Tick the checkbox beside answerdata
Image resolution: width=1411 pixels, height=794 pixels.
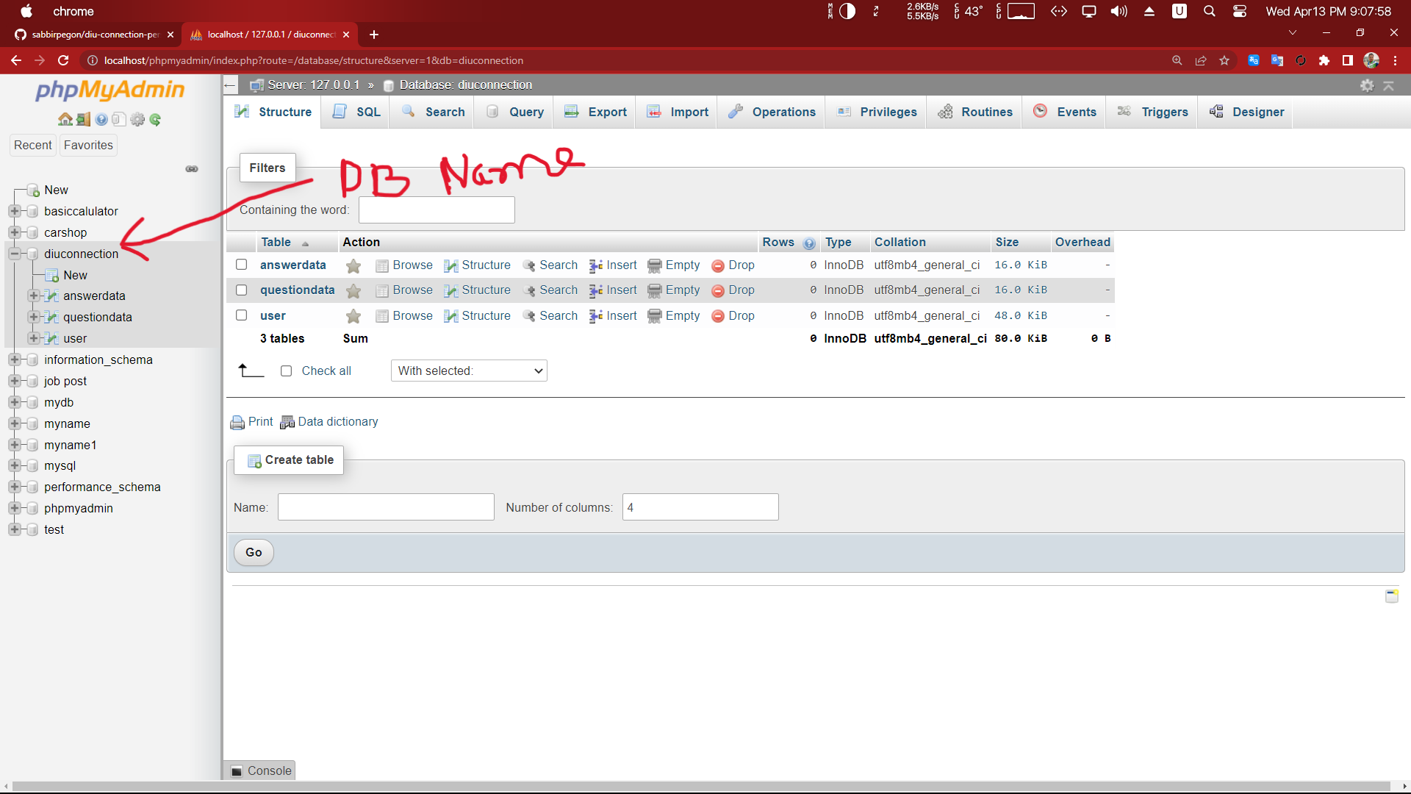coord(241,265)
